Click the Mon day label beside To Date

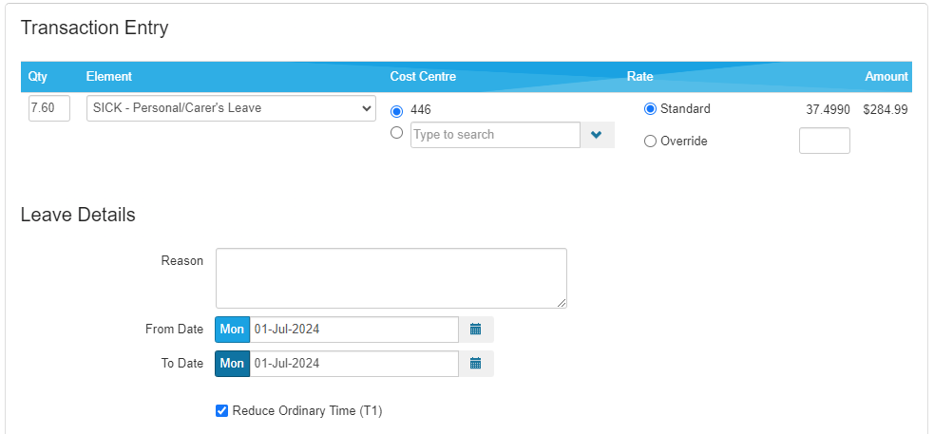(x=232, y=363)
